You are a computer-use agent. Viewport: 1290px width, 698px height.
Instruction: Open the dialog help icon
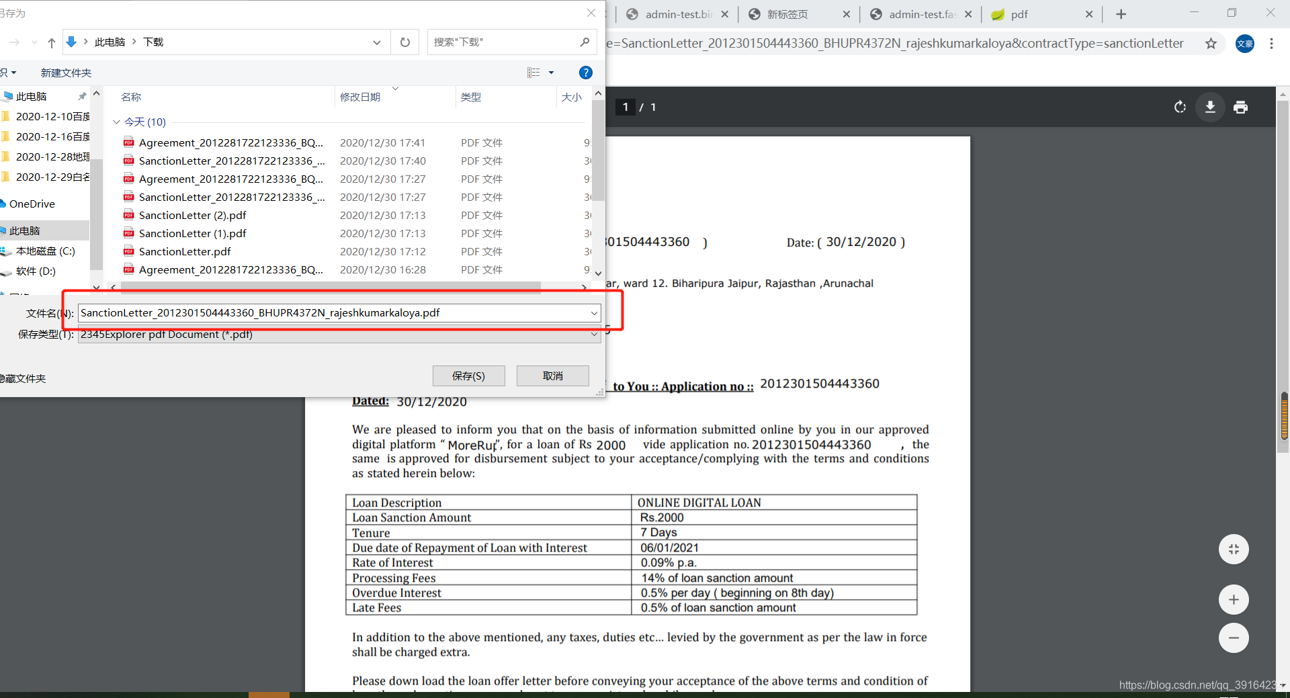point(585,73)
